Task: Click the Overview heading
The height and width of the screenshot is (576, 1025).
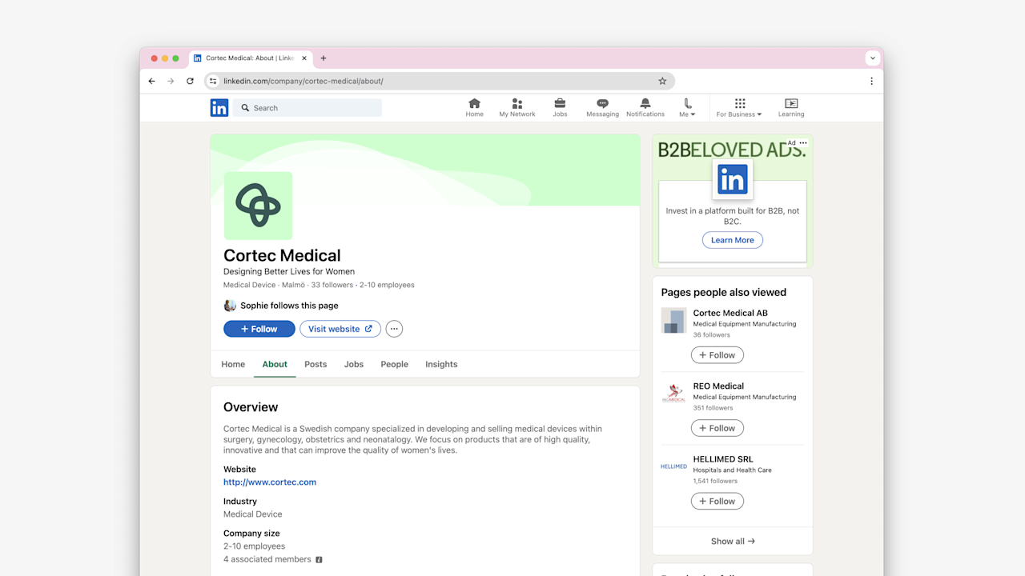Action: pyautogui.click(x=251, y=407)
